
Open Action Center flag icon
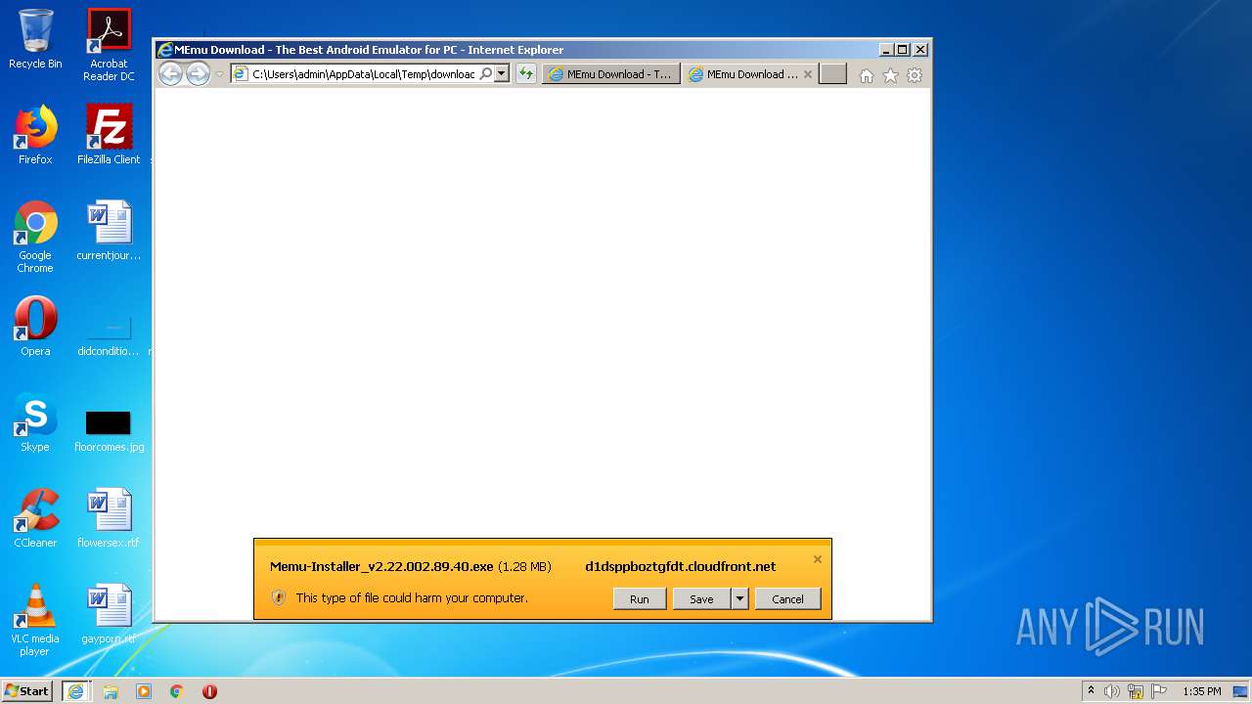coord(1159,691)
